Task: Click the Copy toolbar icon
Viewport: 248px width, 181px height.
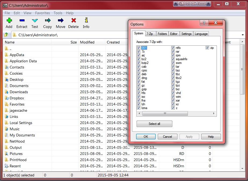Action: point(48,21)
